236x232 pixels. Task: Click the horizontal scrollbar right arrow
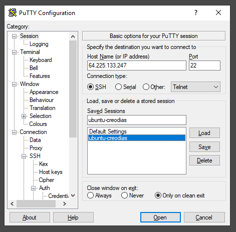65,203
